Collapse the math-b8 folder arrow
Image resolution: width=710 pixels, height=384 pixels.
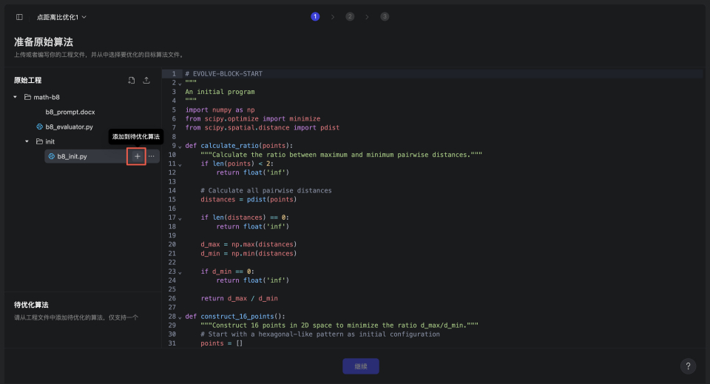coord(16,97)
